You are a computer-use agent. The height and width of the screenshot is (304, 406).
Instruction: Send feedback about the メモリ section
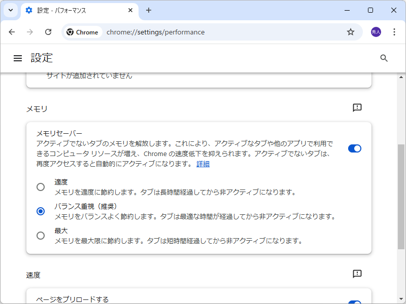(x=357, y=107)
